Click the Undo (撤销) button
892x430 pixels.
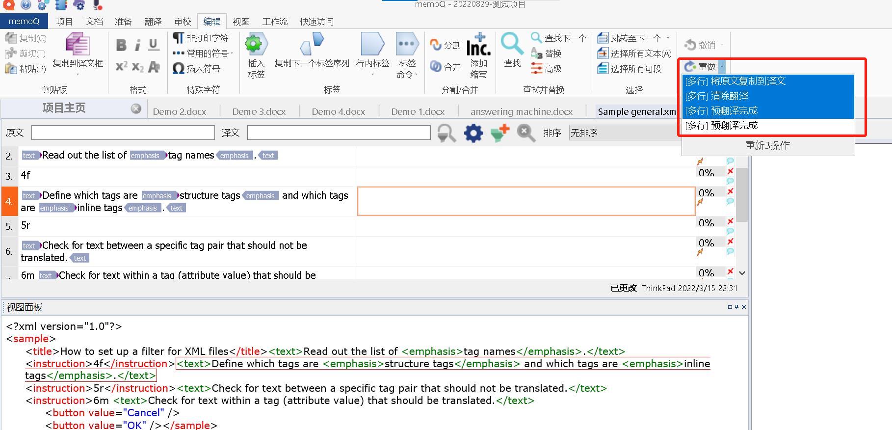(700, 45)
